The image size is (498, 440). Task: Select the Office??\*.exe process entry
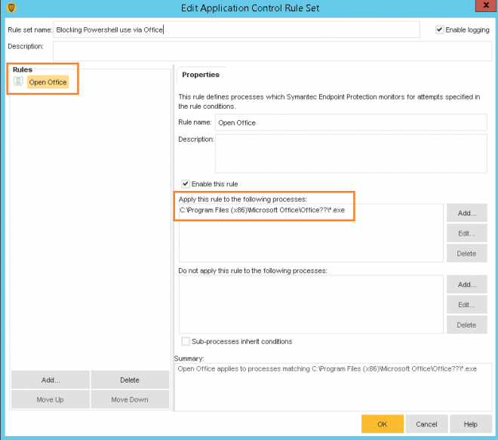pyautogui.click(x=262, y=210)
